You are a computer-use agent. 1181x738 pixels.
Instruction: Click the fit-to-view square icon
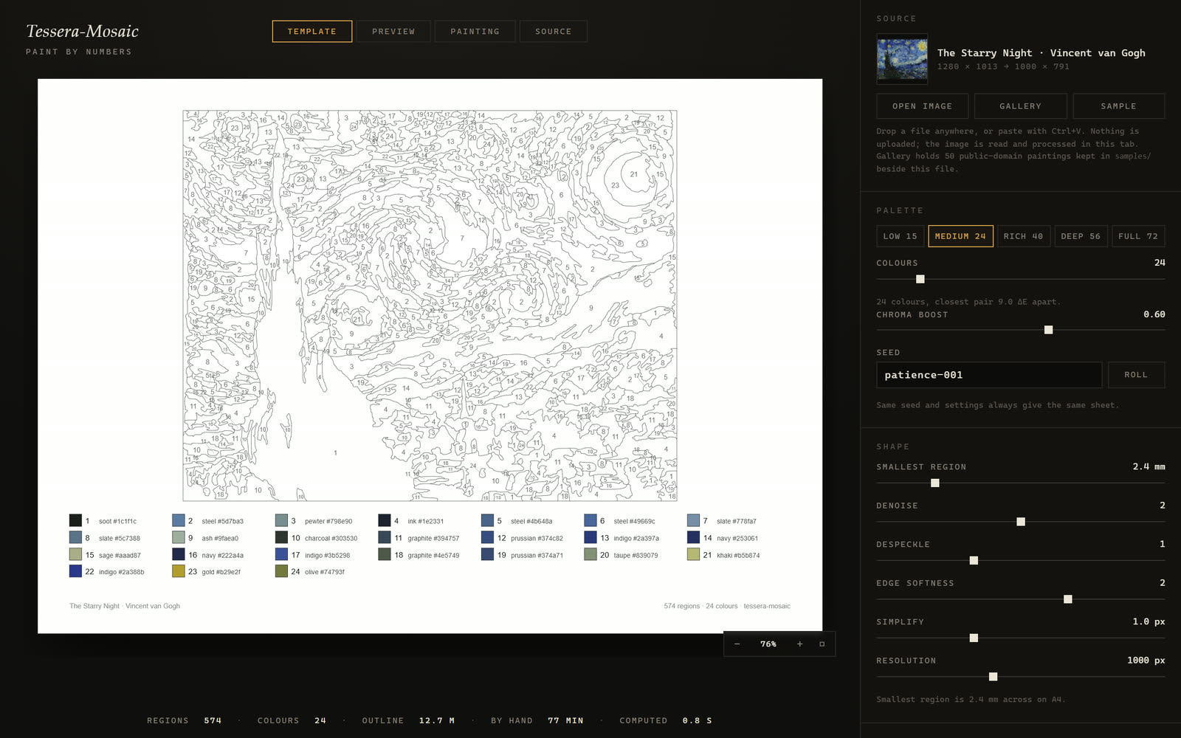click(822, 644)
